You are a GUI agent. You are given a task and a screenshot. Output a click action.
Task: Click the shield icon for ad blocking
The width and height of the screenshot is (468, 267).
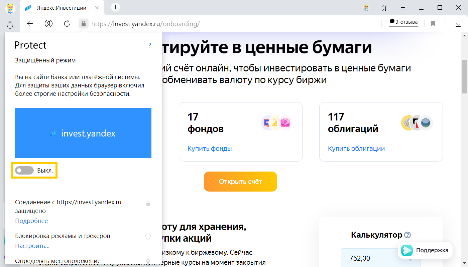coord(148,237)
